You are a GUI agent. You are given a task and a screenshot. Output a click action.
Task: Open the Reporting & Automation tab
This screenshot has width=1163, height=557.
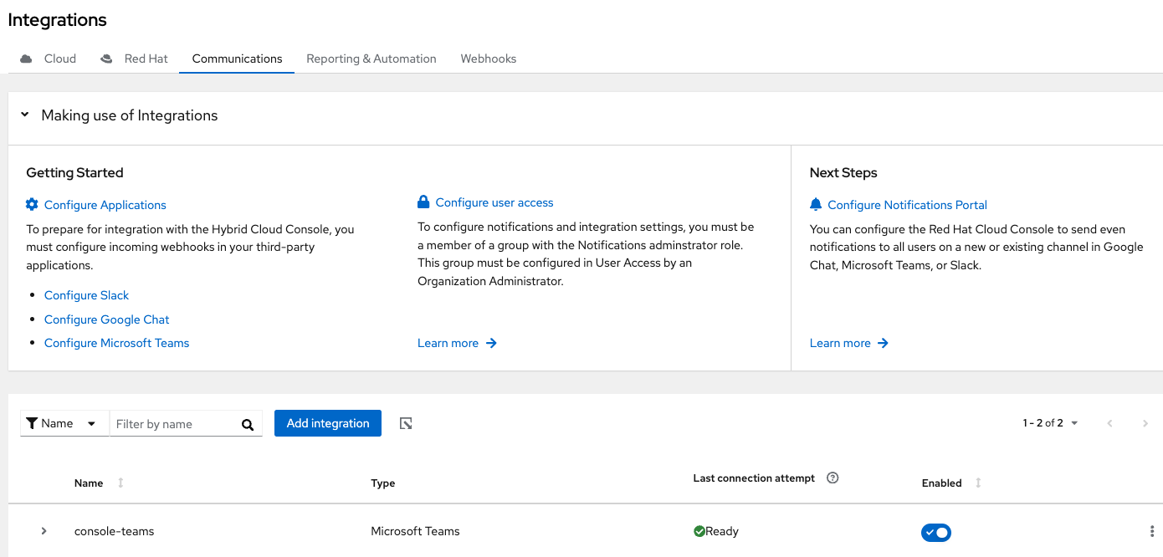pos(371,59)
